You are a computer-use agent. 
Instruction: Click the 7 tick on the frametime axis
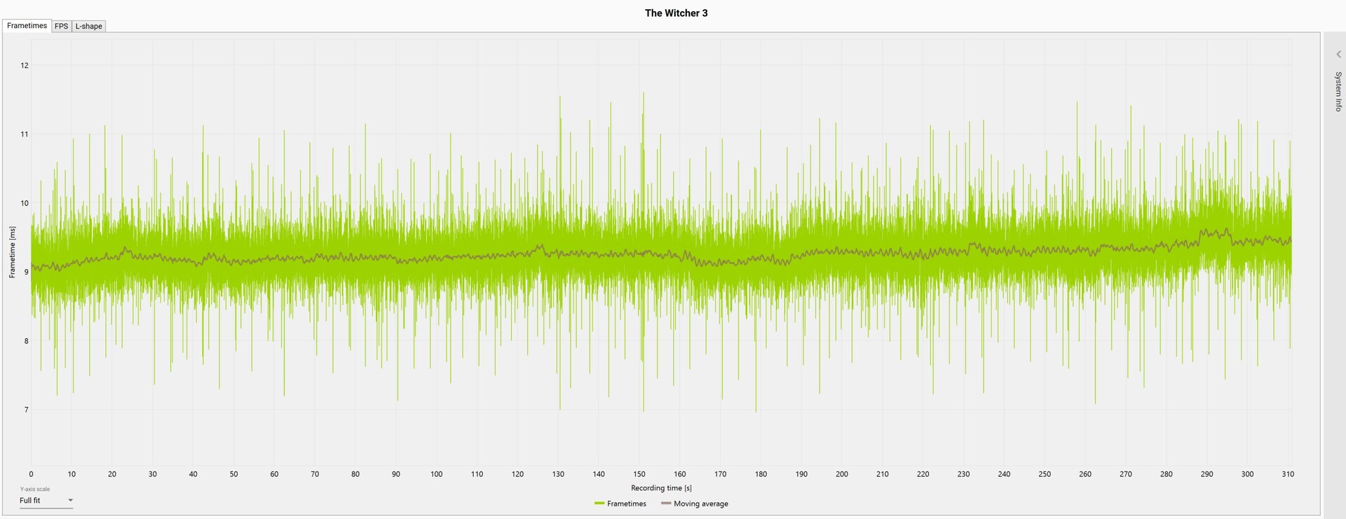[x=27, y=410]
